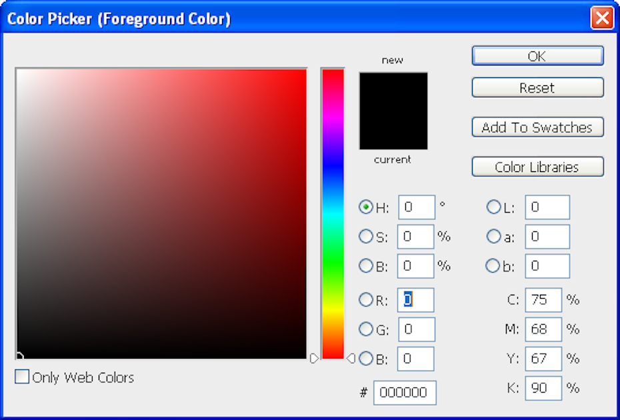This screenshot has width=620, height=420.
Task: Select the L lightness radio button
Action: coord(493,207)
